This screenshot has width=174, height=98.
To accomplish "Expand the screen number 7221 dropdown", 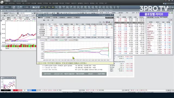I will coord(12,7).
